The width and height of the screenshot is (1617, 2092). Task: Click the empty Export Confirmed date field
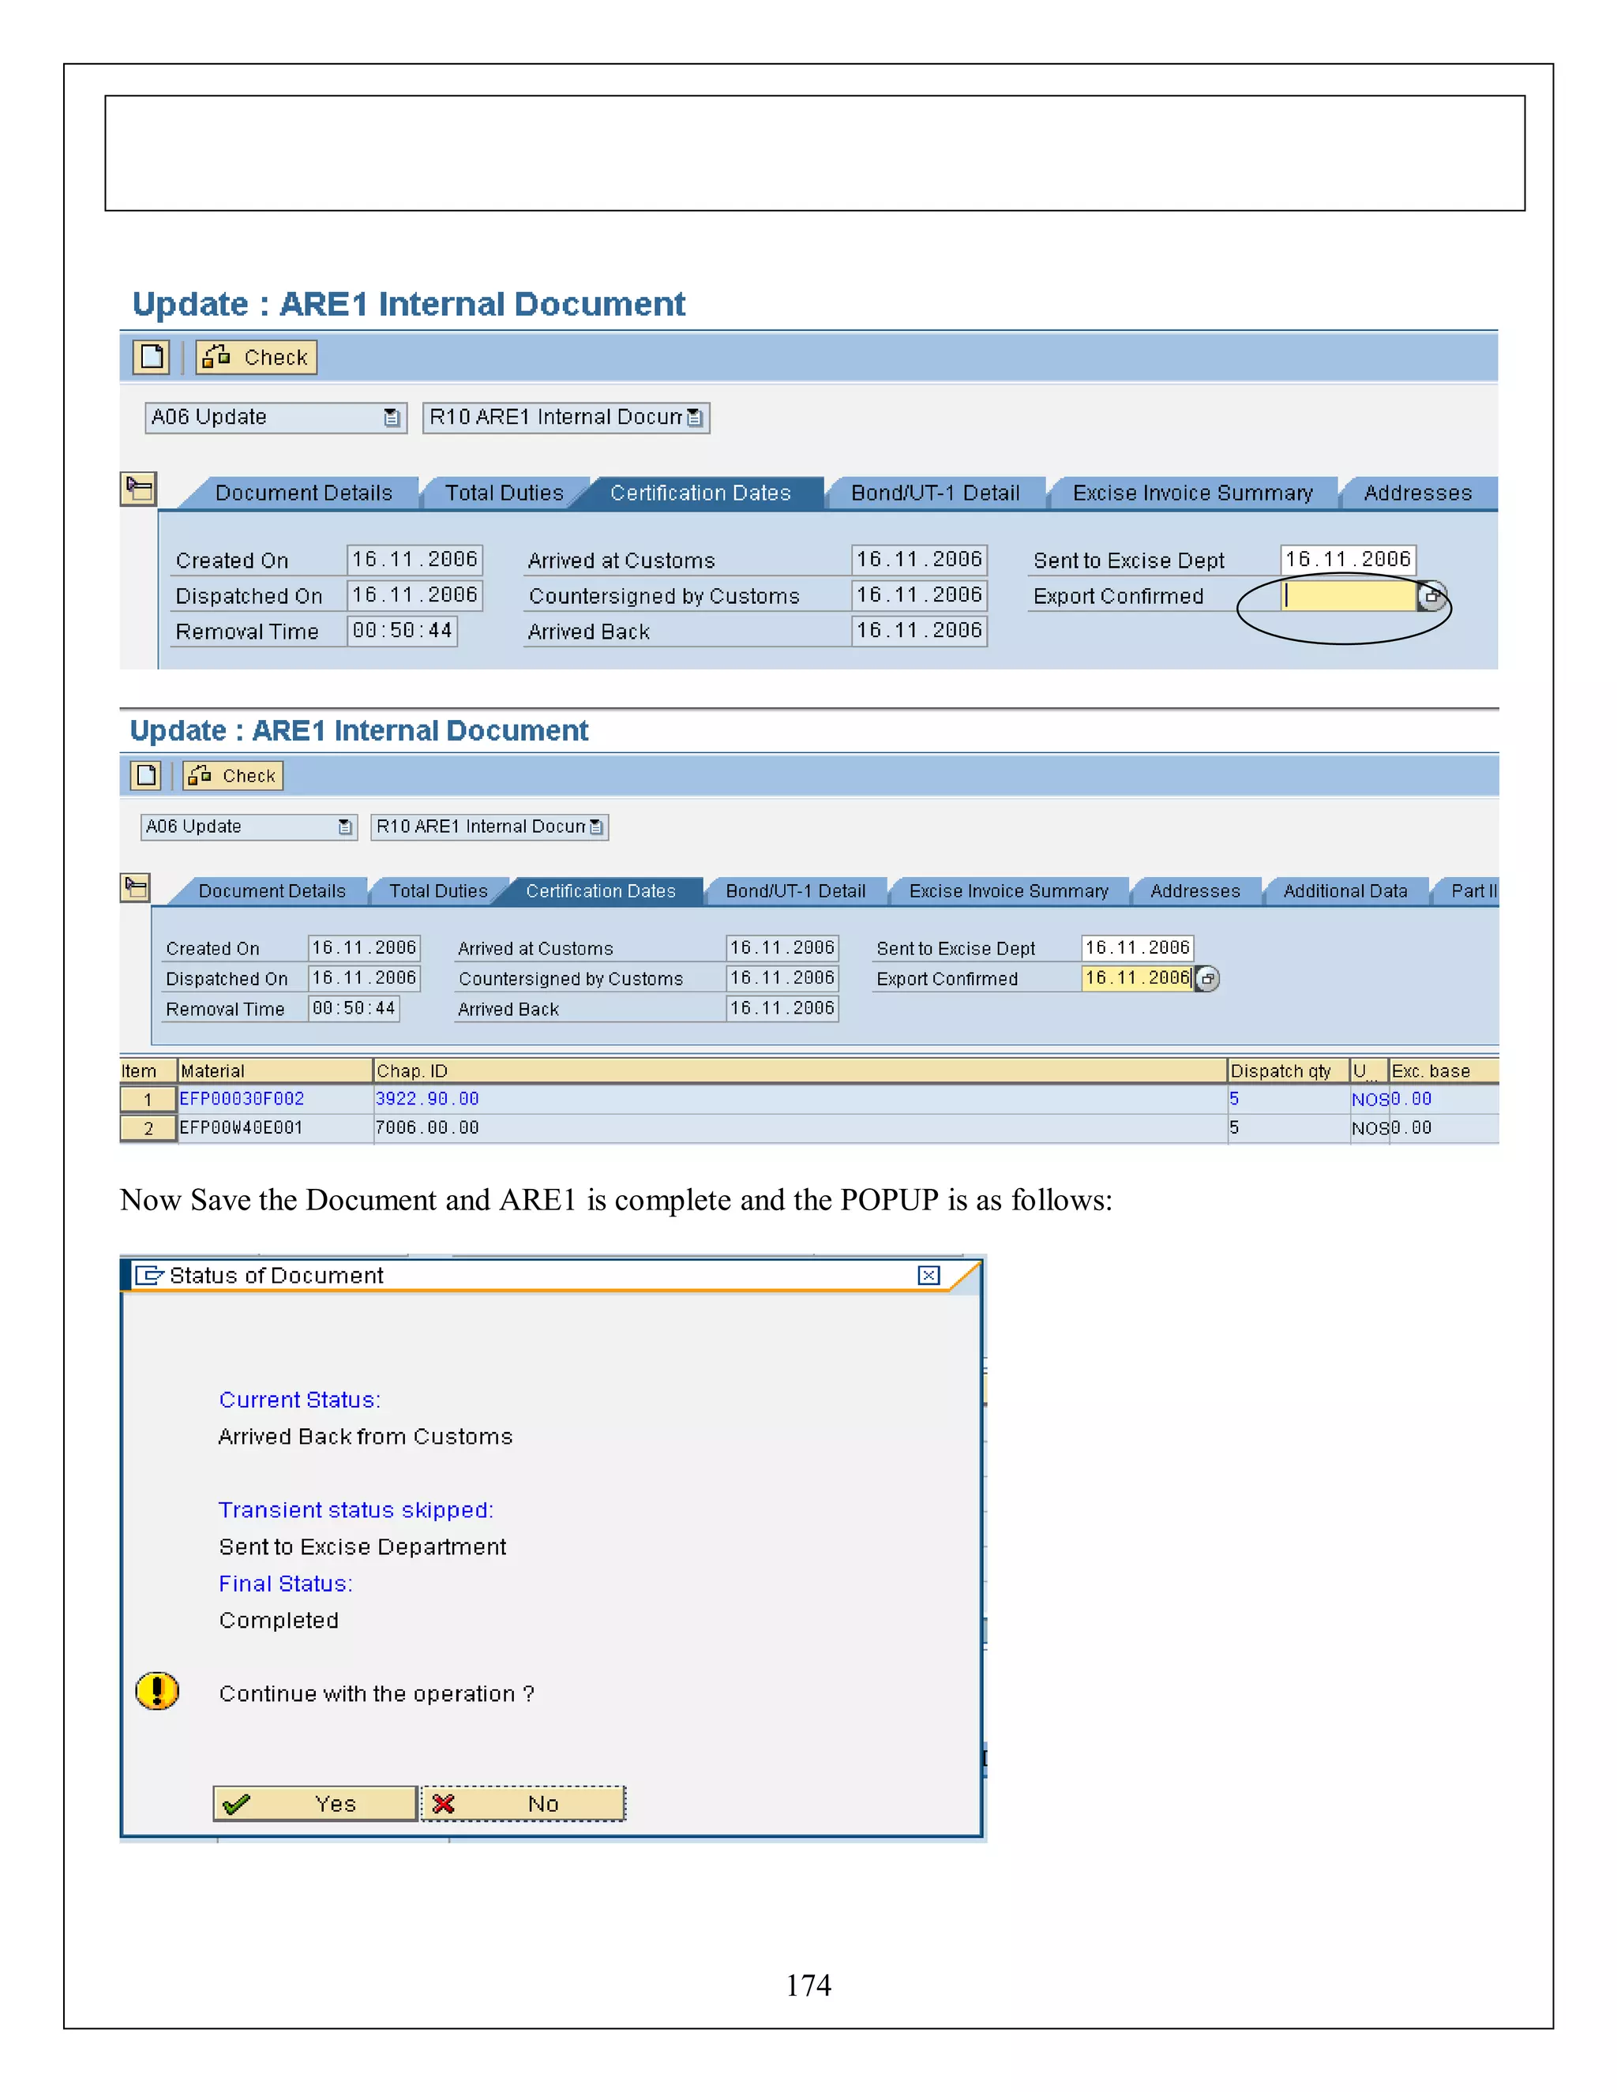tap(1347, 596)
